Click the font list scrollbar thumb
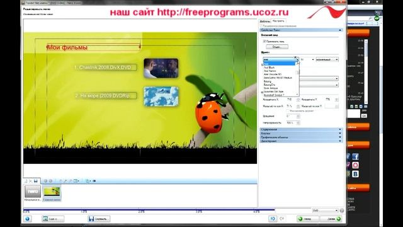 coord(297,73)
